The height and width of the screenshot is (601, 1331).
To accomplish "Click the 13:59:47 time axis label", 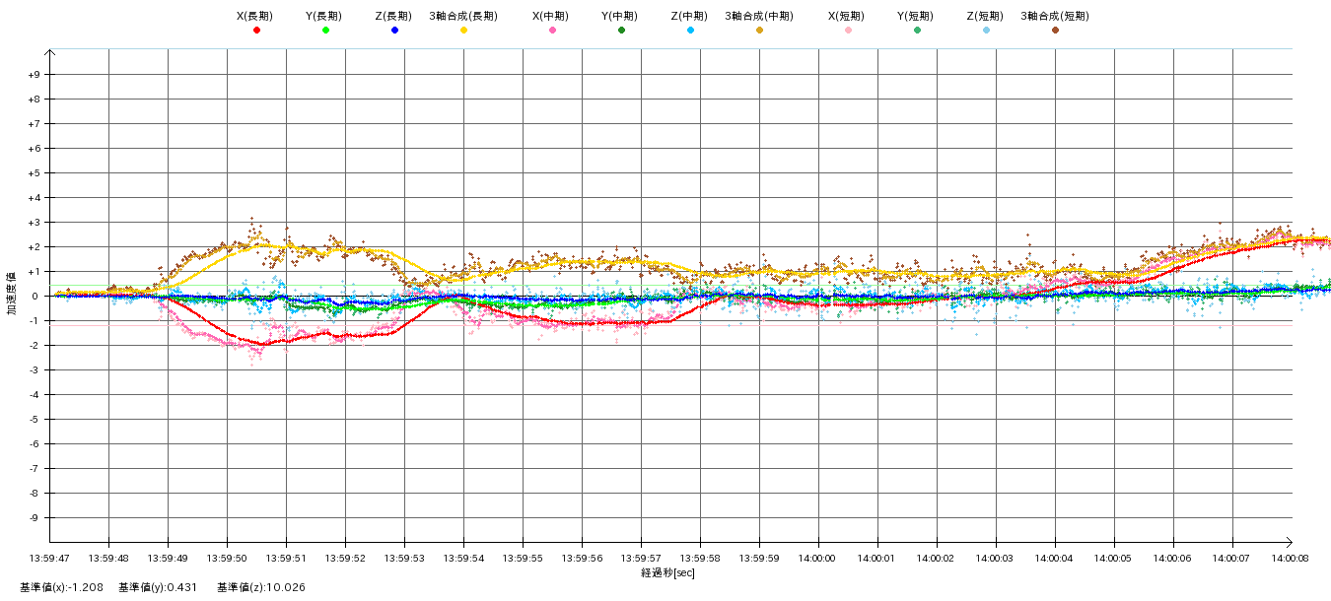I will pos(50,558).
